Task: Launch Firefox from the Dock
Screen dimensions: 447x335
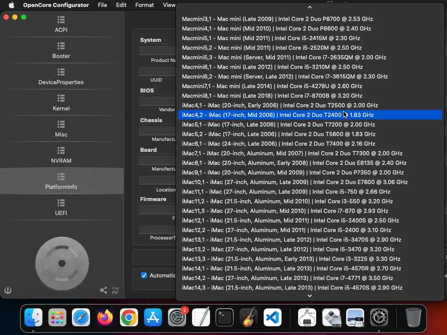Action: point(105,317)
